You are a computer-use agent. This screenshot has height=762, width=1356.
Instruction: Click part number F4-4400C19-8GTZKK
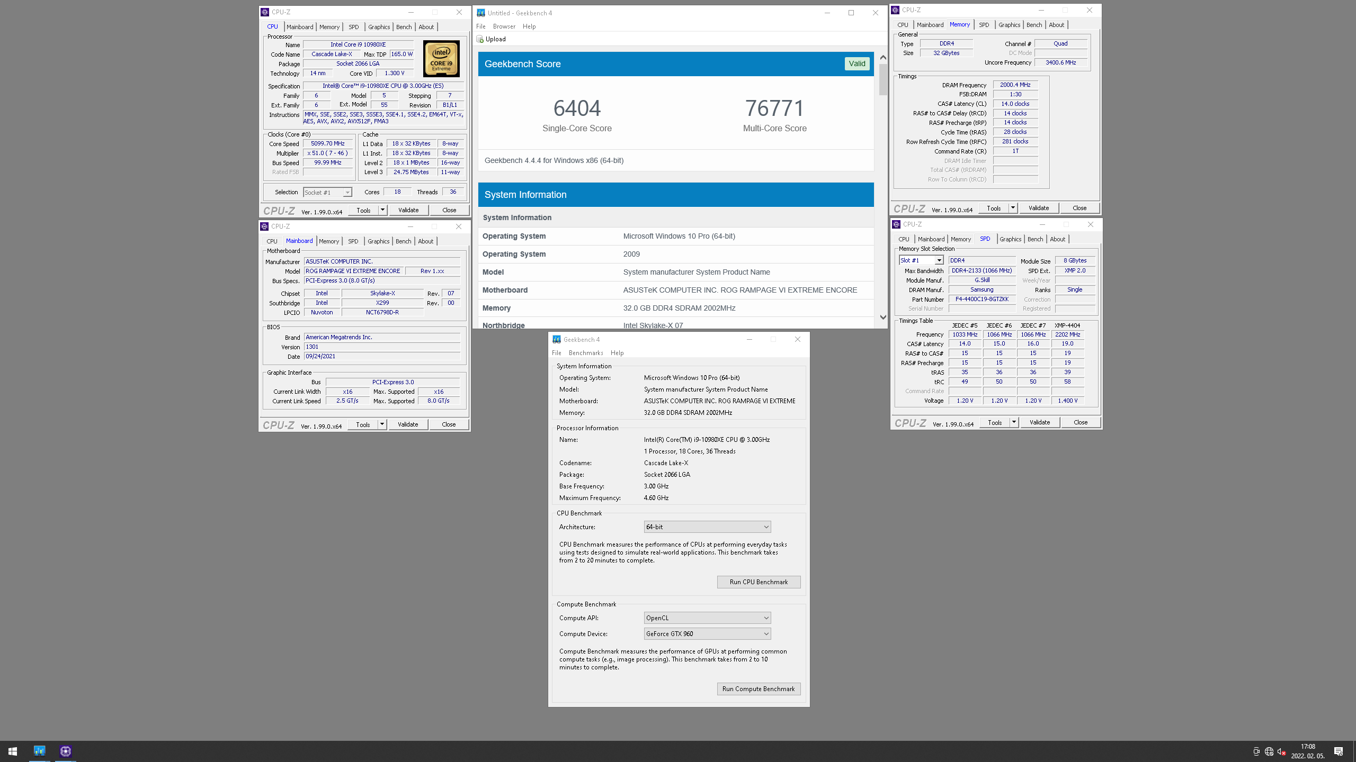click(982, 300)
